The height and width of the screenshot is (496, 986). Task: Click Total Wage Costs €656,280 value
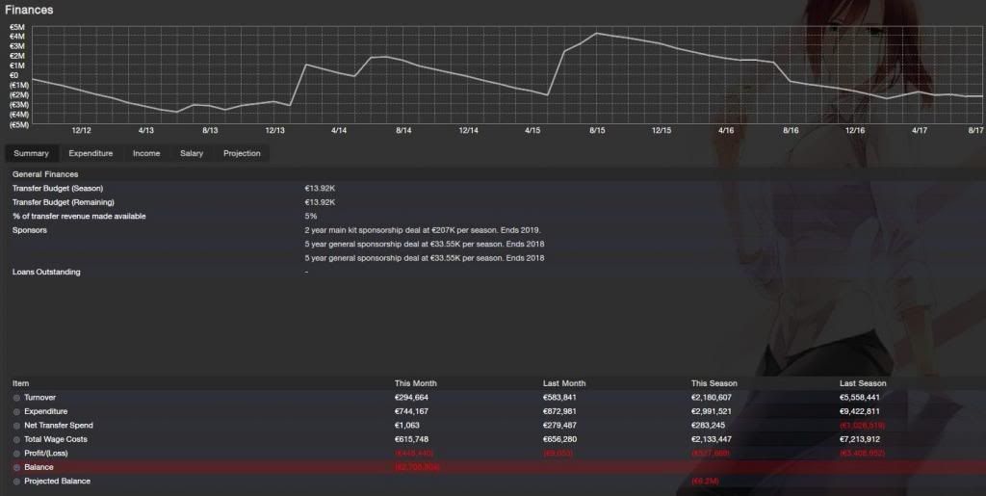tap(559, 439)
